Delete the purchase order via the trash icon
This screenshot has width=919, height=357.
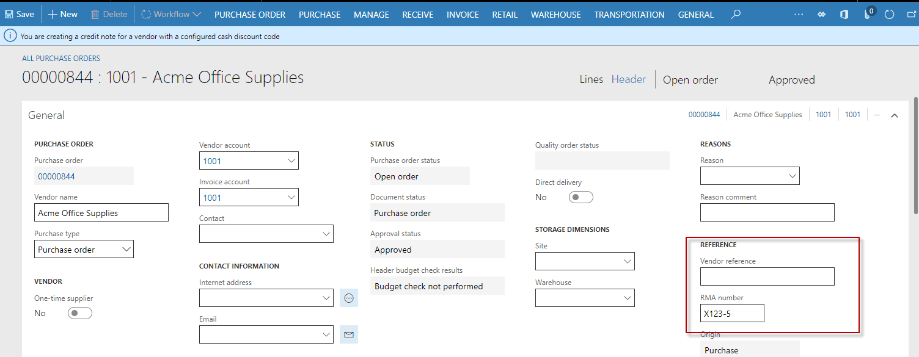109,13
